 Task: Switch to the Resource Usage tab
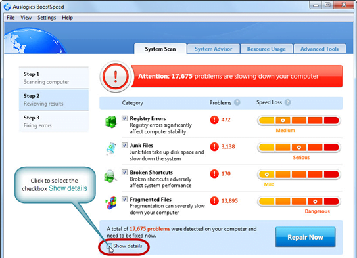click(266, 49)
